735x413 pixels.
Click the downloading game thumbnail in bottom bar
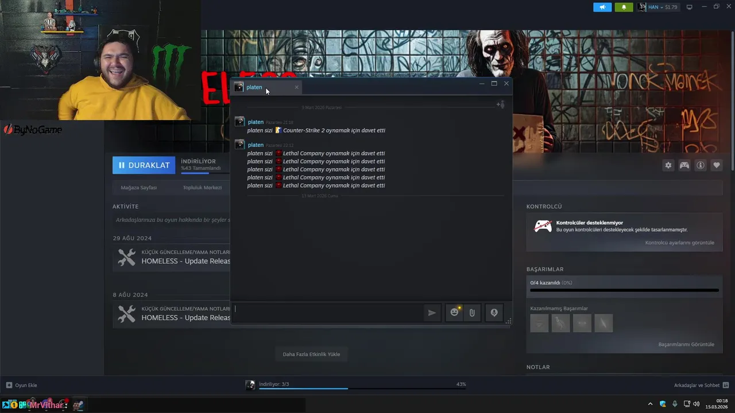click(x=250, y=385)
